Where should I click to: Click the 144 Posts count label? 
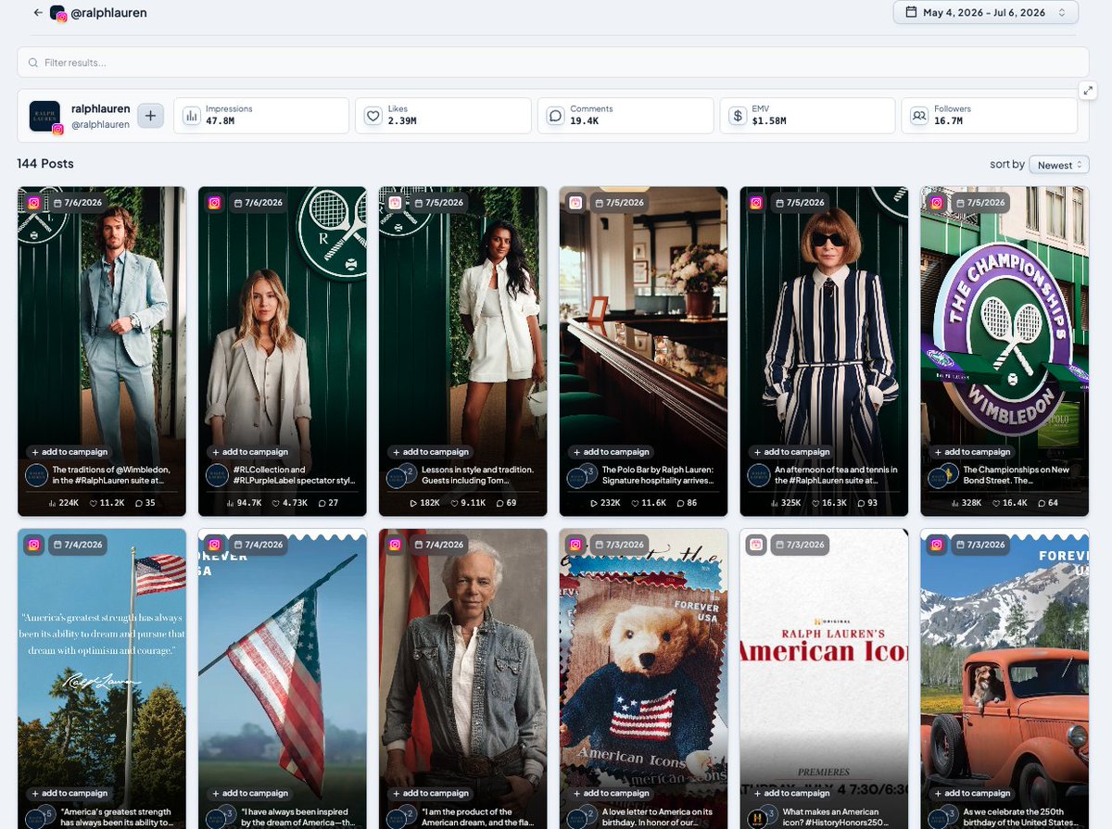click(x=45, y=164)
